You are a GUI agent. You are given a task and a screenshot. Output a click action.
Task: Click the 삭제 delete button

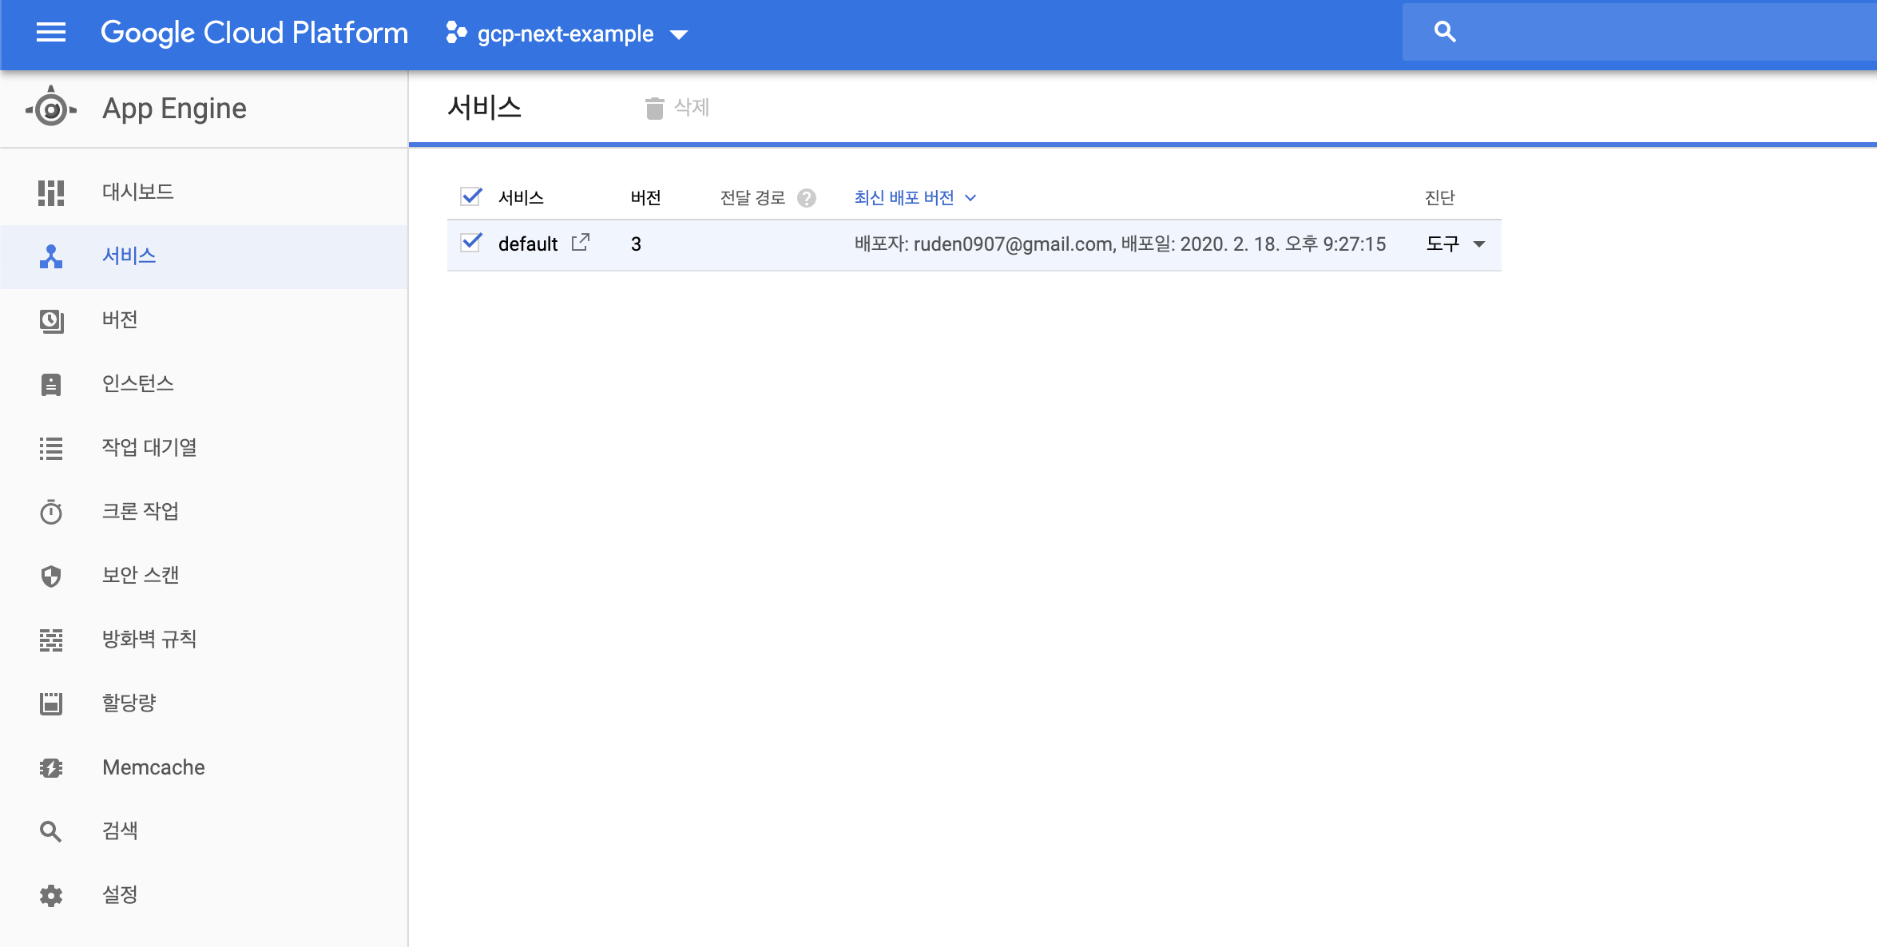pos(677,108)
